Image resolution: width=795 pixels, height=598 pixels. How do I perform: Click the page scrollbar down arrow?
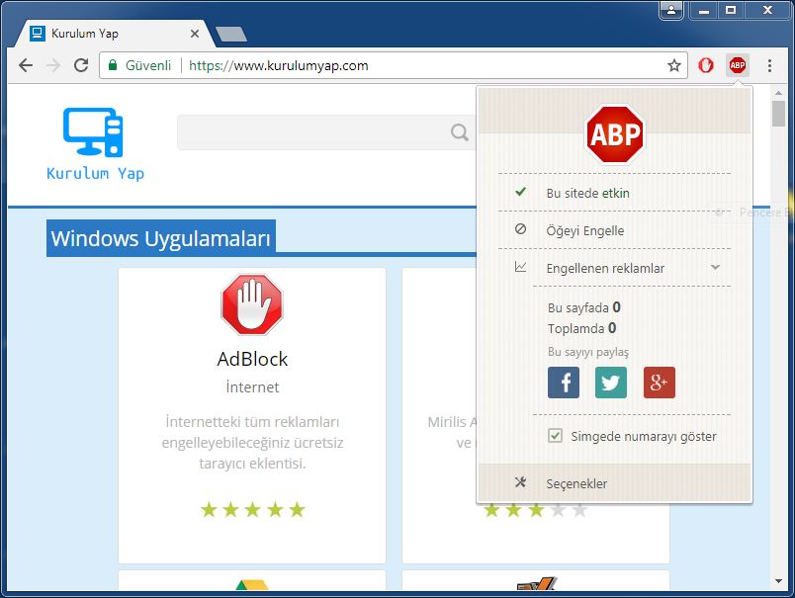click(x=778, y=581)
